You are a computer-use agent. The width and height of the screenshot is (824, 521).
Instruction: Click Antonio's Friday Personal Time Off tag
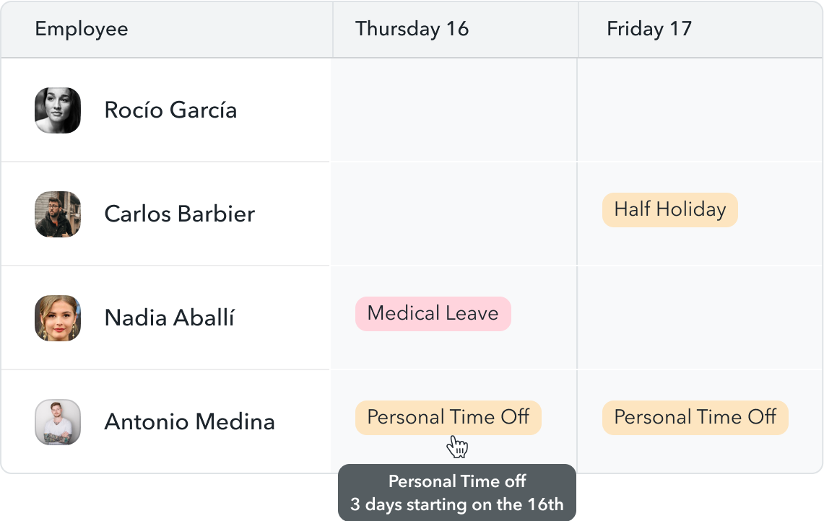click(695, 418)
